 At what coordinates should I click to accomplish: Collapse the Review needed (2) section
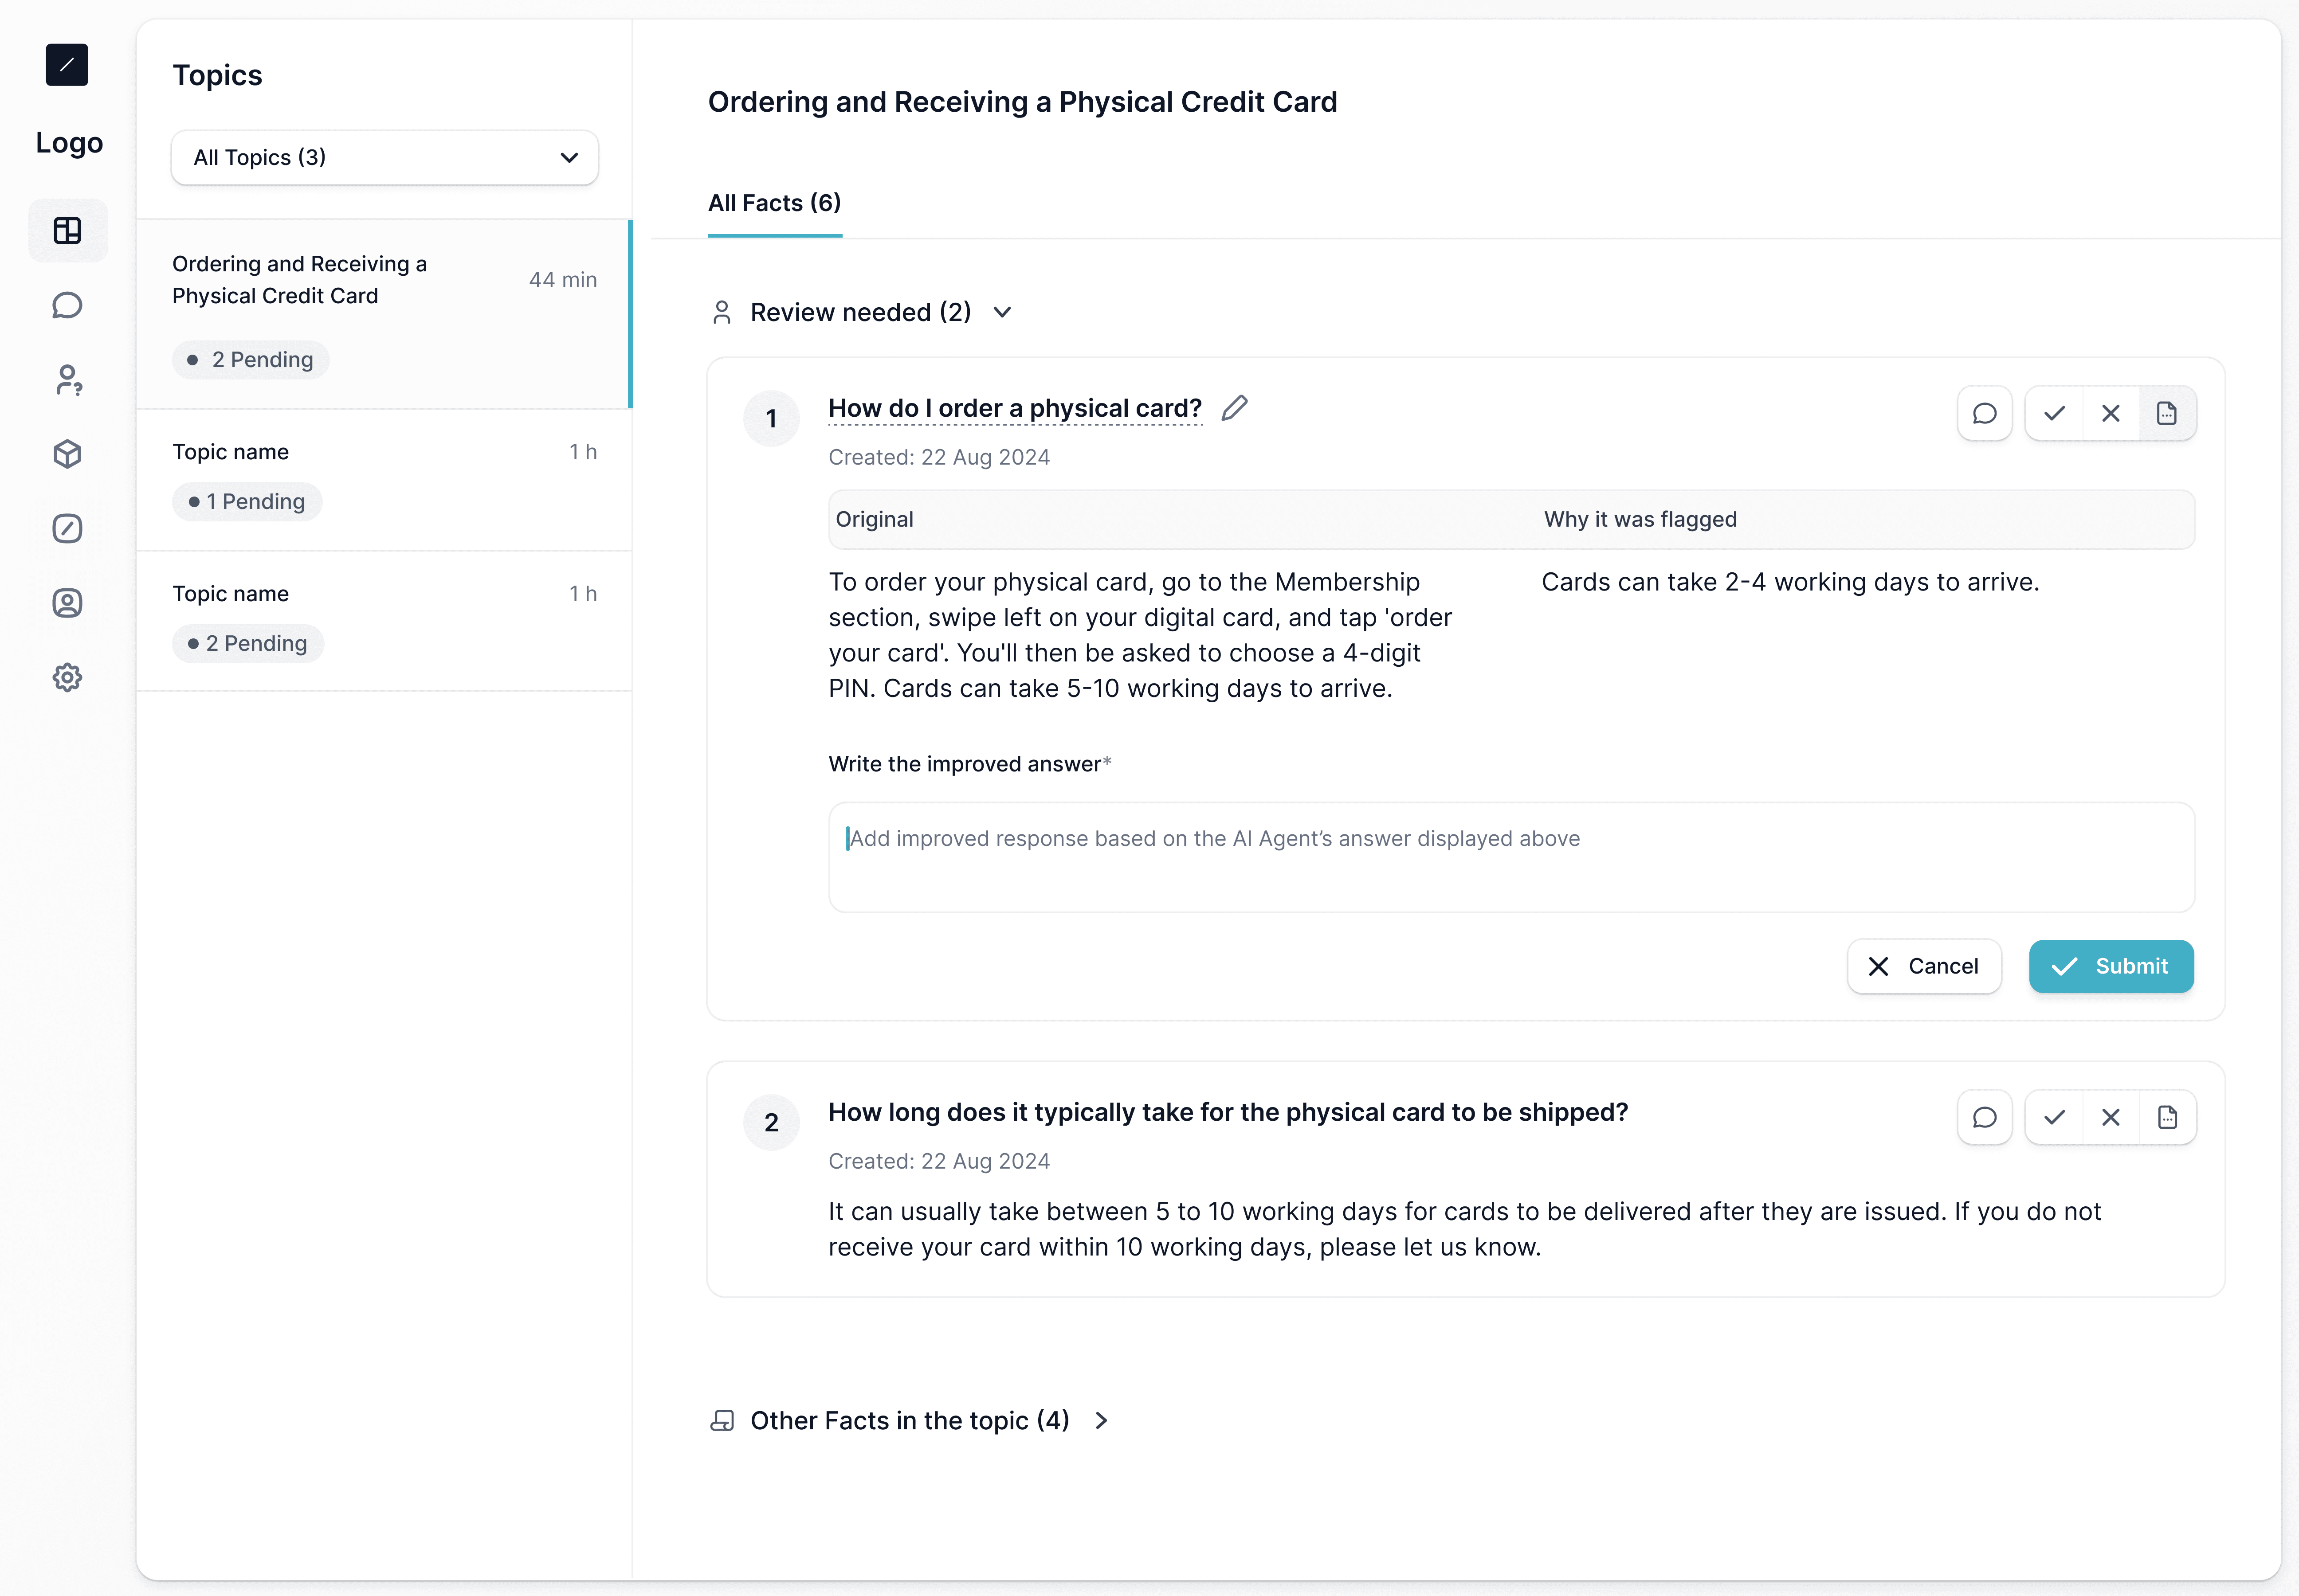tap(1002, 313)
